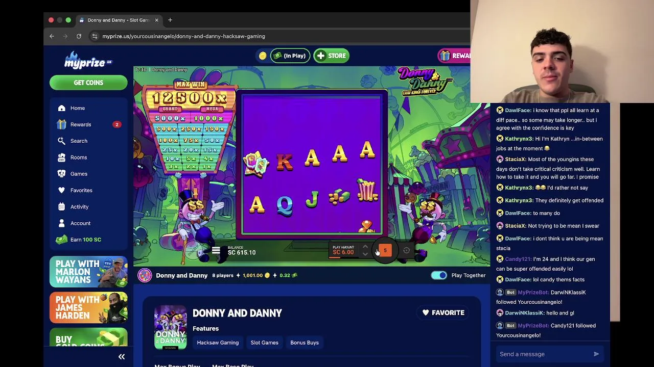The height and width of the screenshot is (367, 654).
Task: Click the browser address bar URL
Action: [183, 36]
